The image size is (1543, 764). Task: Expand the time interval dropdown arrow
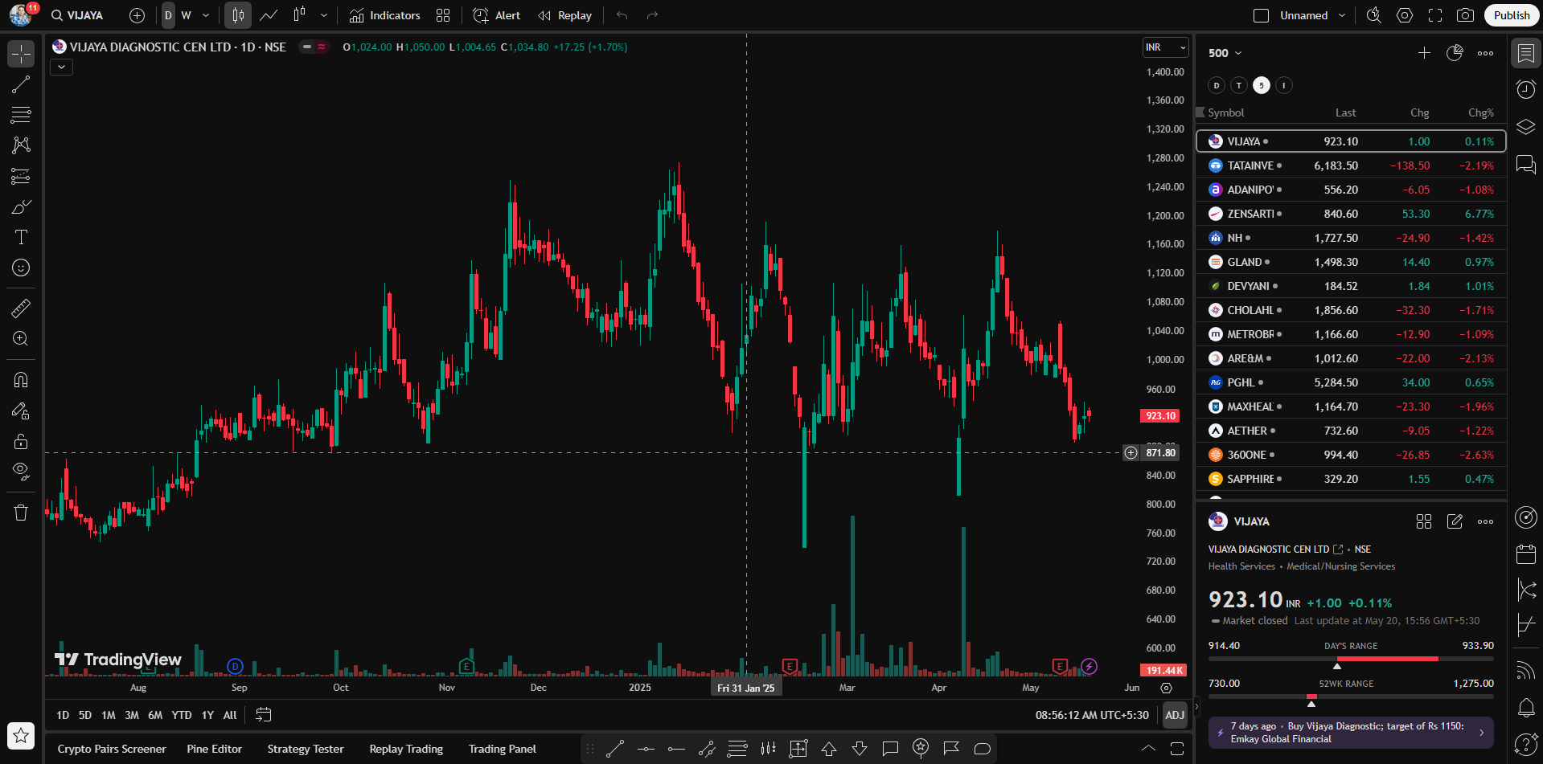point(206,15)
